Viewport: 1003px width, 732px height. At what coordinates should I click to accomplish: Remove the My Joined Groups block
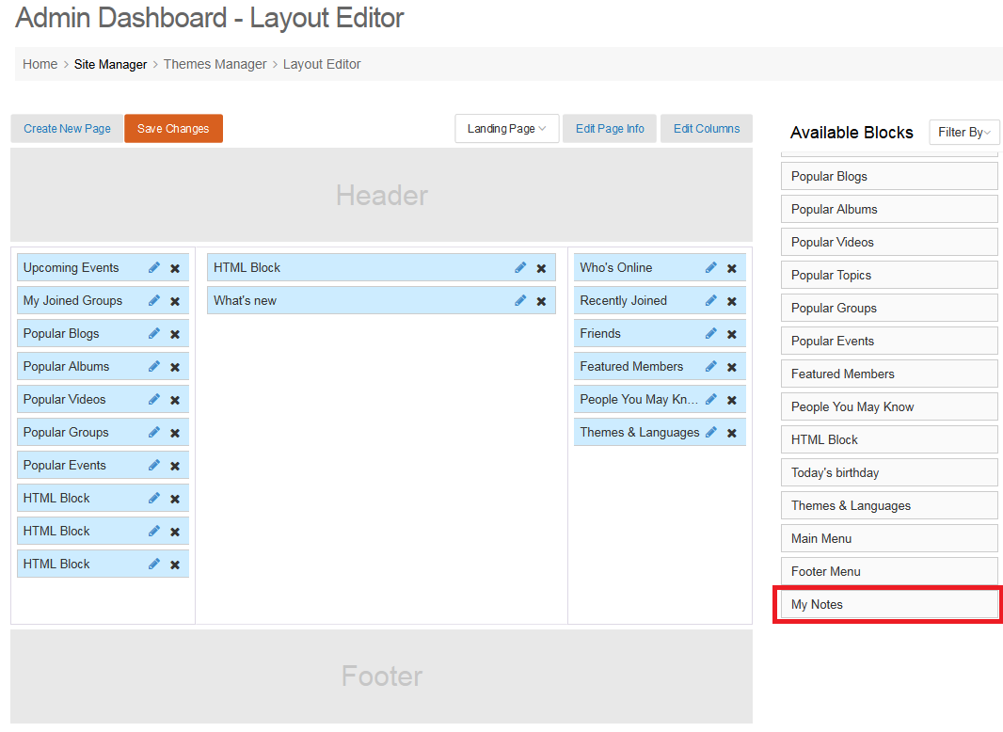point(175,301)
